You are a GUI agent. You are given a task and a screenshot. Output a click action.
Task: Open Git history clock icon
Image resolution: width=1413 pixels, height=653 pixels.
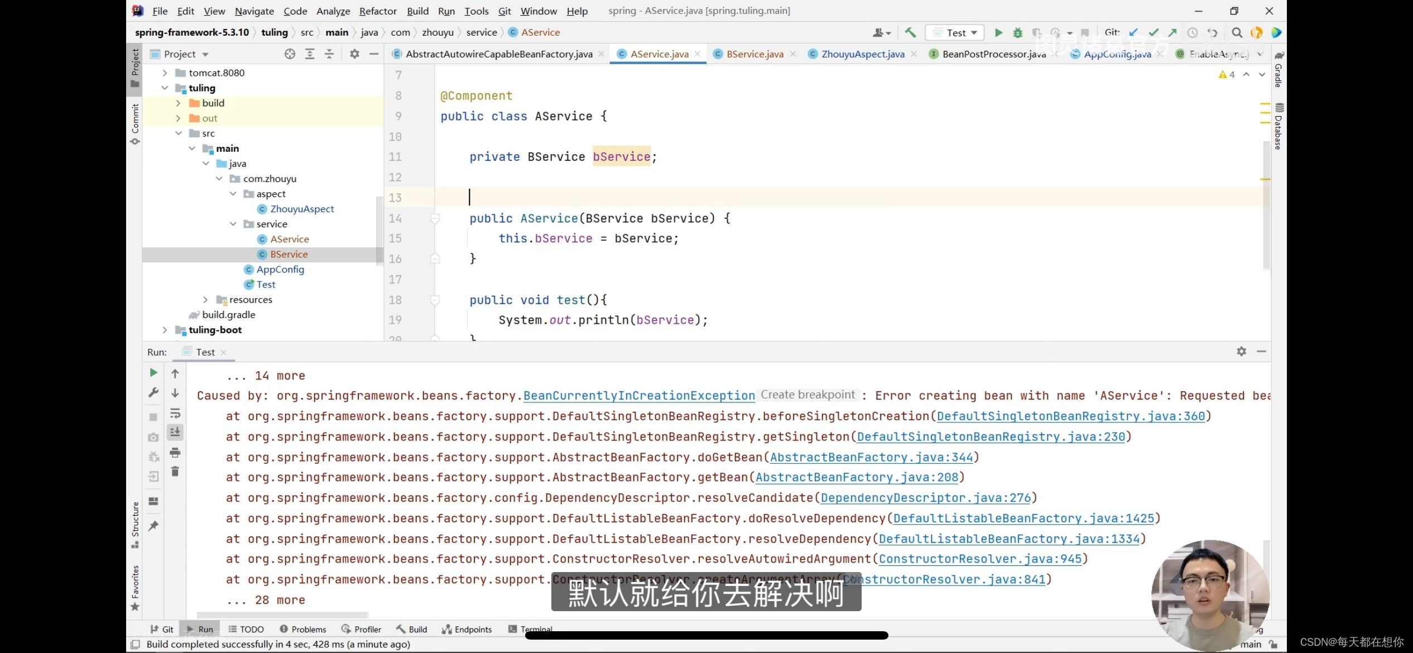click(1193, 32)
